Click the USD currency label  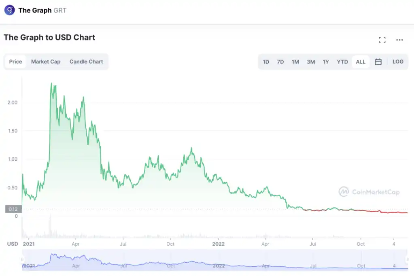click(x=13, y=244)
